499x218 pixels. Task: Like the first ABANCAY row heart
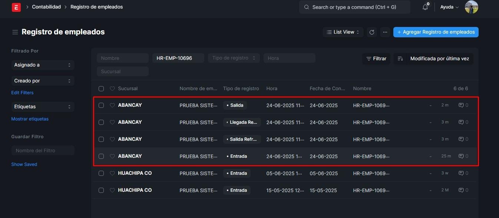pos(112,105)
